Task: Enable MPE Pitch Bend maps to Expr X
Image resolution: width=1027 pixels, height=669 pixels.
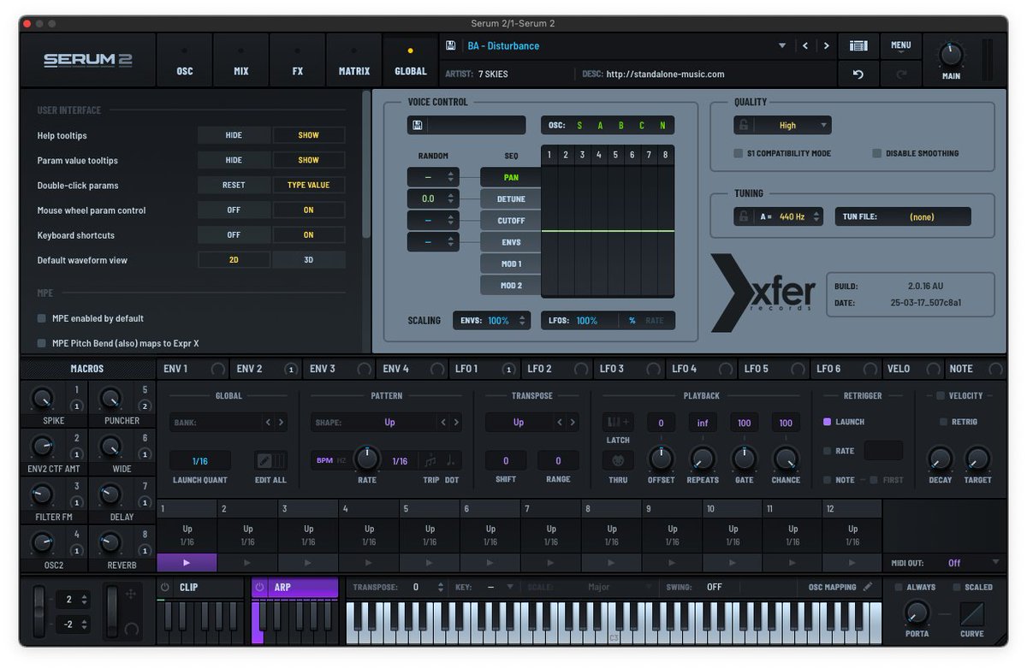Action: (41, 343)
